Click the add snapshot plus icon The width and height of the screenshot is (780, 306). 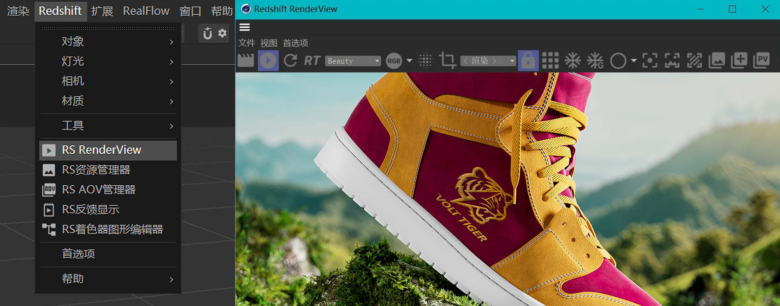739,60
